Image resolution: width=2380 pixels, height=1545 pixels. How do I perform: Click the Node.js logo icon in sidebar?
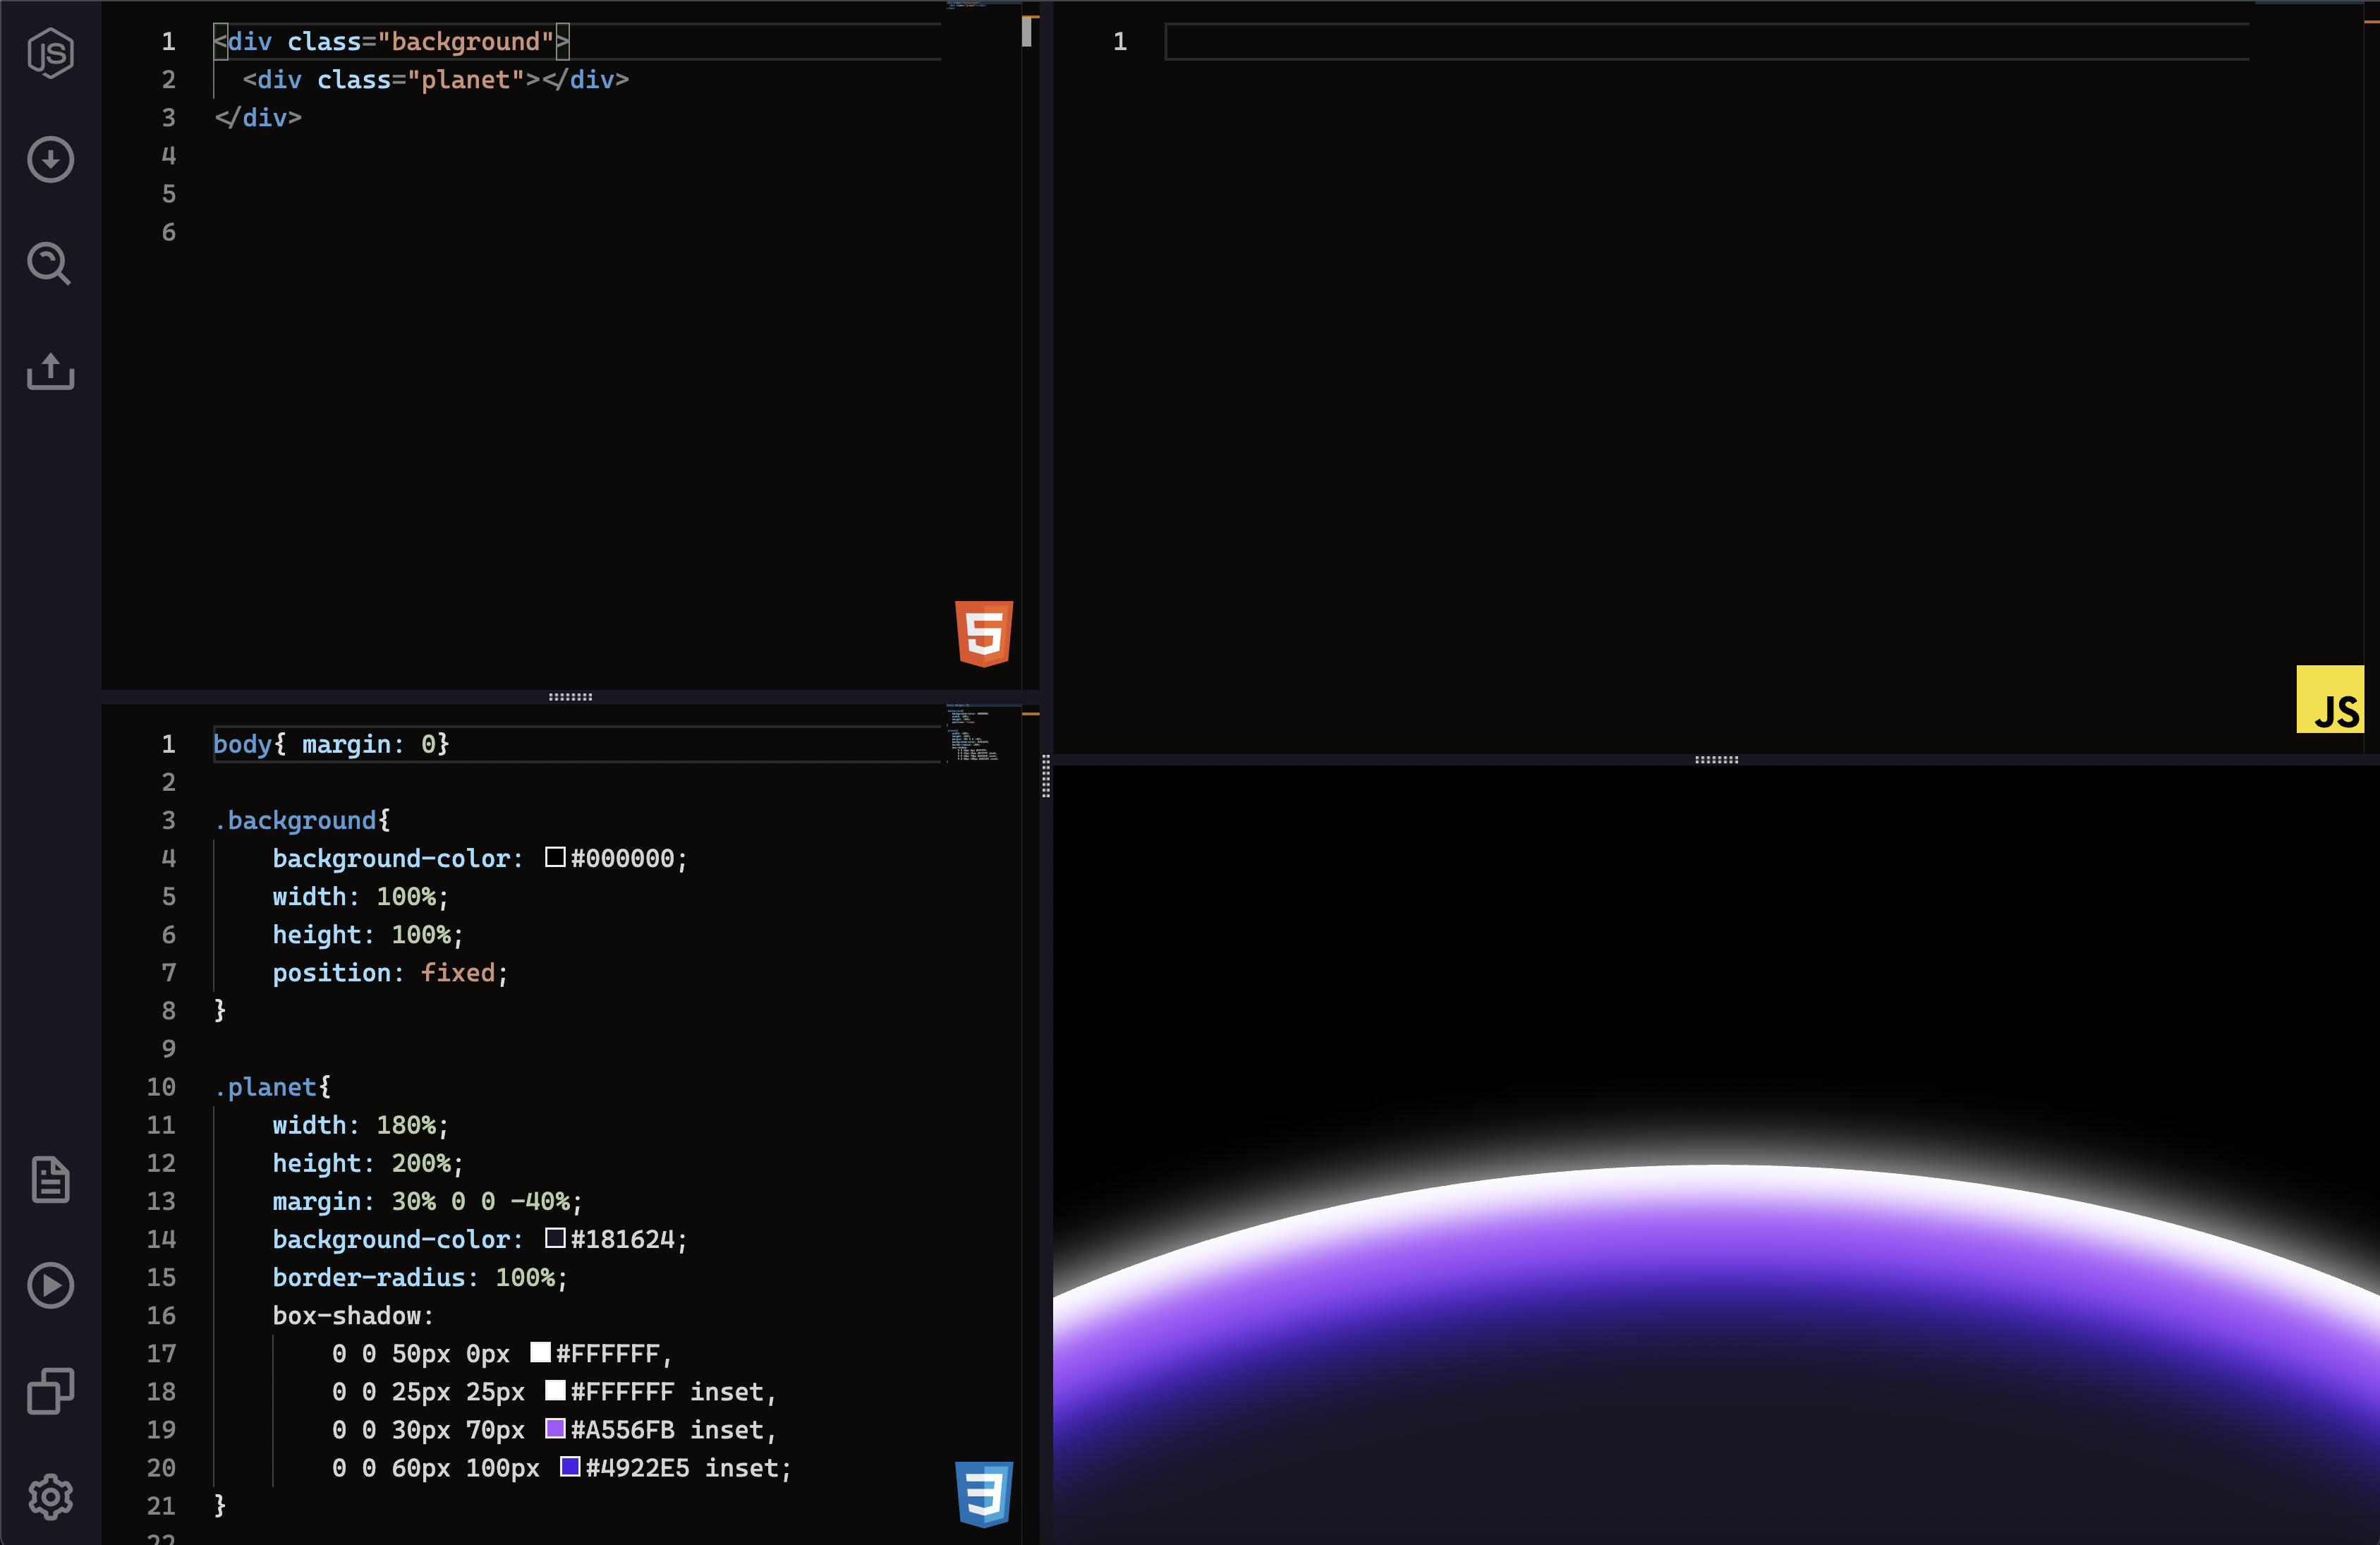tap(50, 52)
